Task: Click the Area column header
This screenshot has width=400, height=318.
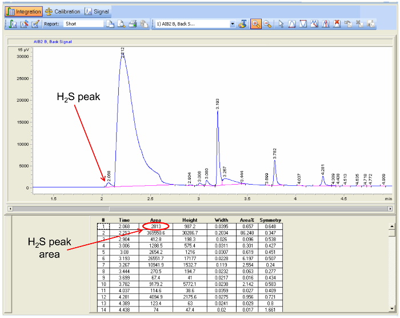Action: [155, 220]
